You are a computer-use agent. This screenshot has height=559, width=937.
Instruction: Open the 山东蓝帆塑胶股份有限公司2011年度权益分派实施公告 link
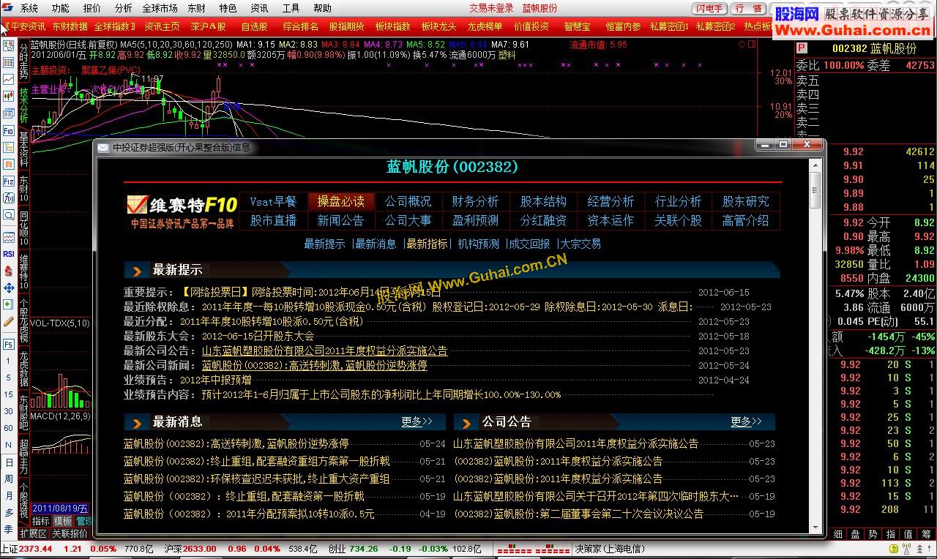pos(325,350)
